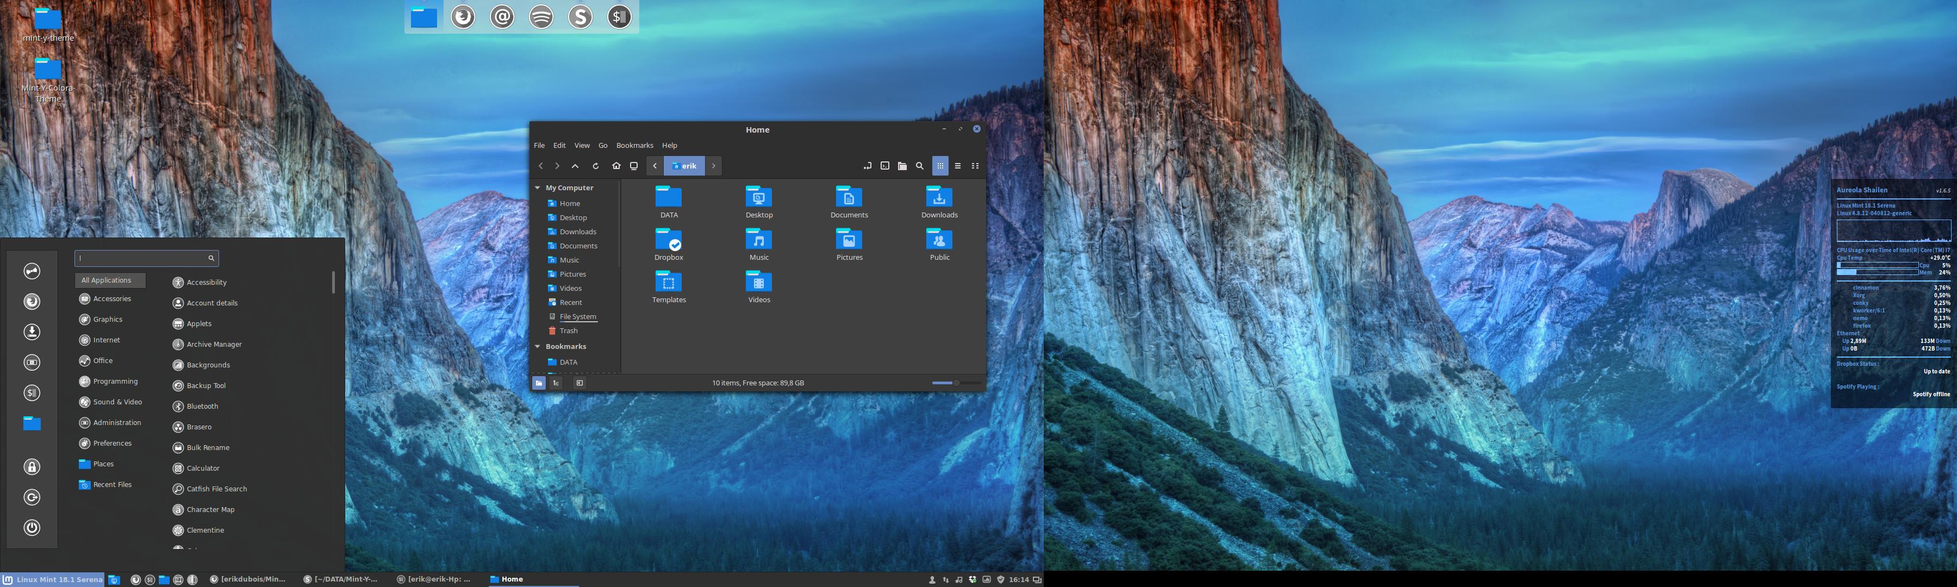Image resolution: width=1957 pixels, height=587 pixels.
Task: Select the DATA folder in main pane
Action: pyautogui.click(x=669, y=202)
